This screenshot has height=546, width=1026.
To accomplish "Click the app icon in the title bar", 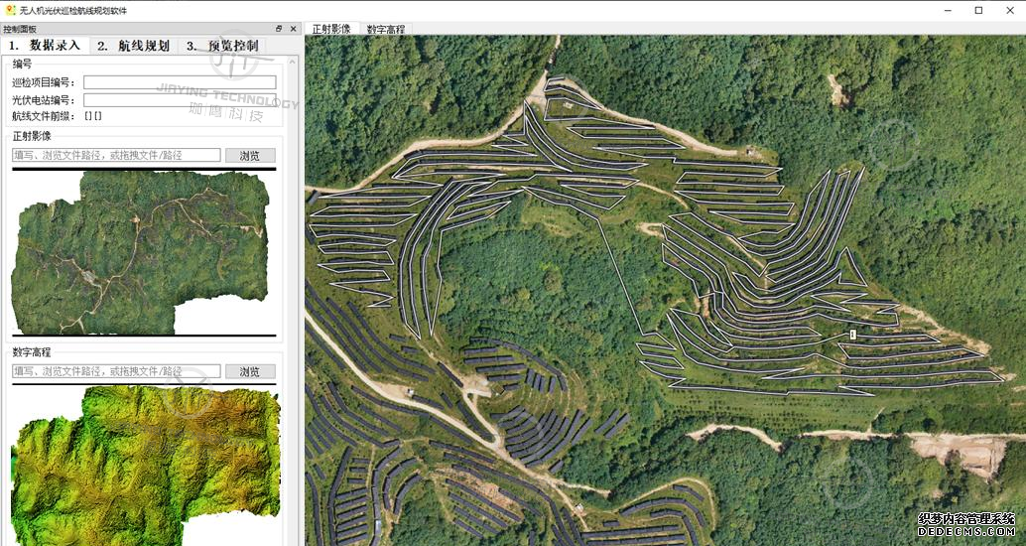I will click(9, 9).
